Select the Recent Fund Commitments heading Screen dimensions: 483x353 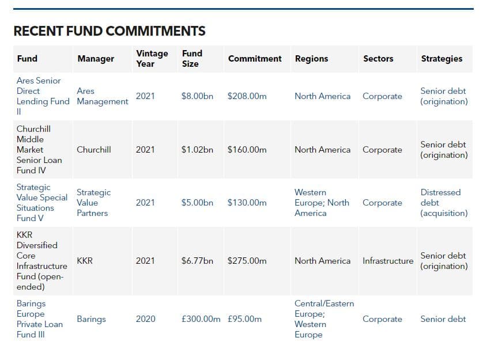point(110,31)
